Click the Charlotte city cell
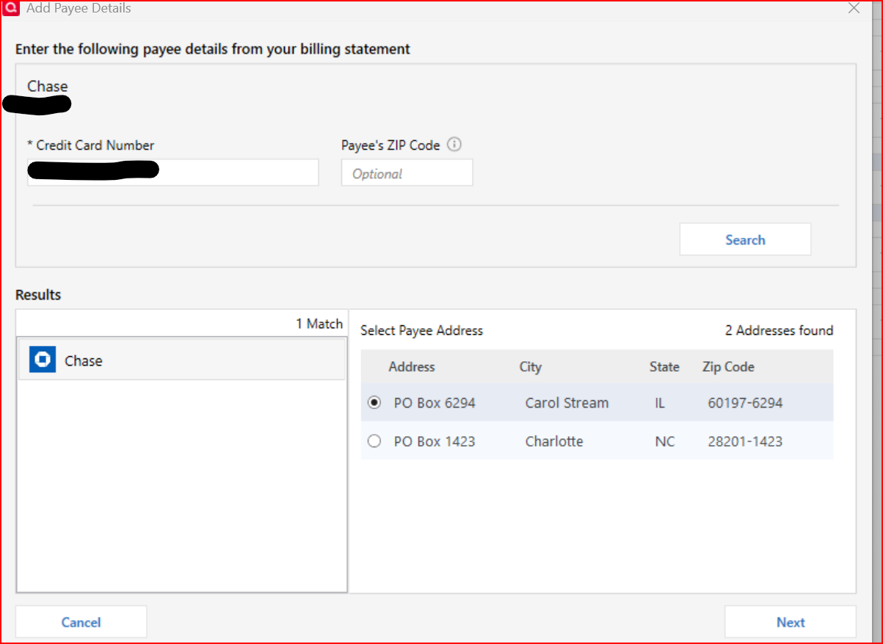The image size is (883, 644). [554, 441]
